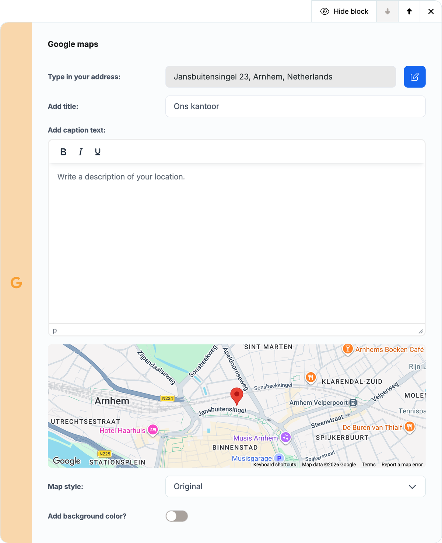Enable the Add background color toggle
Image resolution: width=442 pixels, height=543 pixels.
click(x=177, y=516)
